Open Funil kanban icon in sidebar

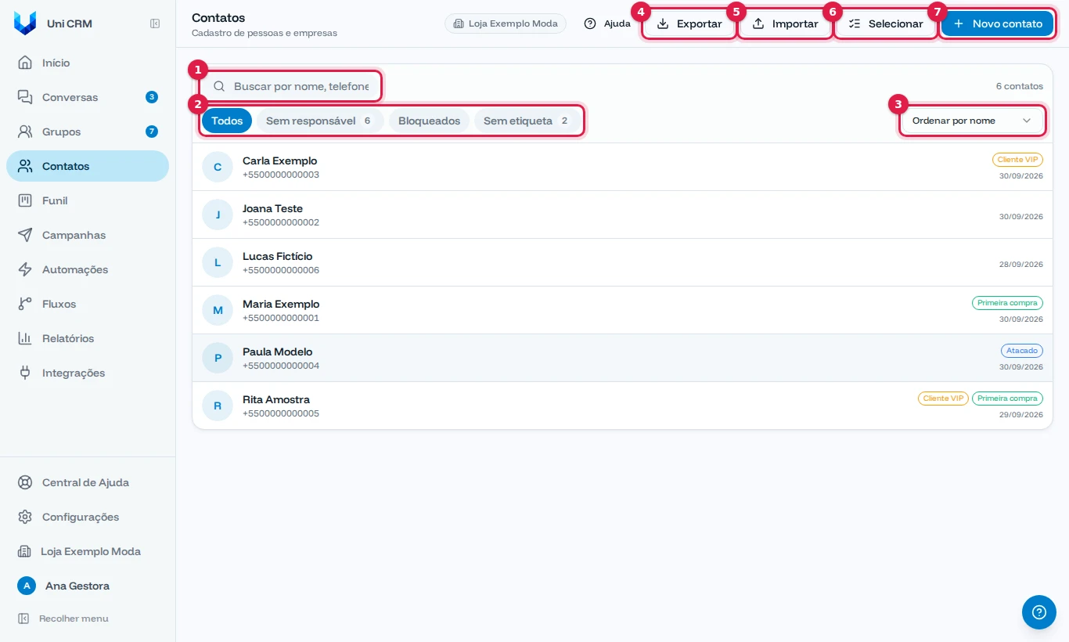[25, 200]
